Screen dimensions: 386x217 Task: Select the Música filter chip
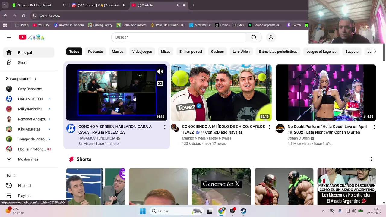118,52
